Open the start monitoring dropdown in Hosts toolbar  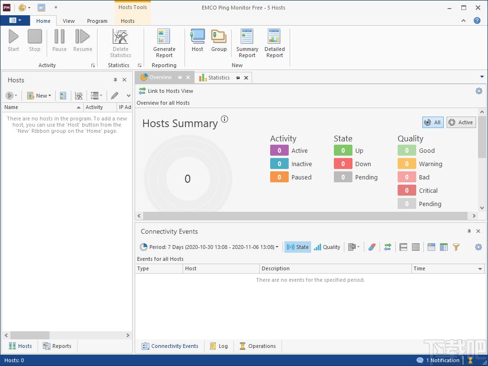tap(11, 95)
